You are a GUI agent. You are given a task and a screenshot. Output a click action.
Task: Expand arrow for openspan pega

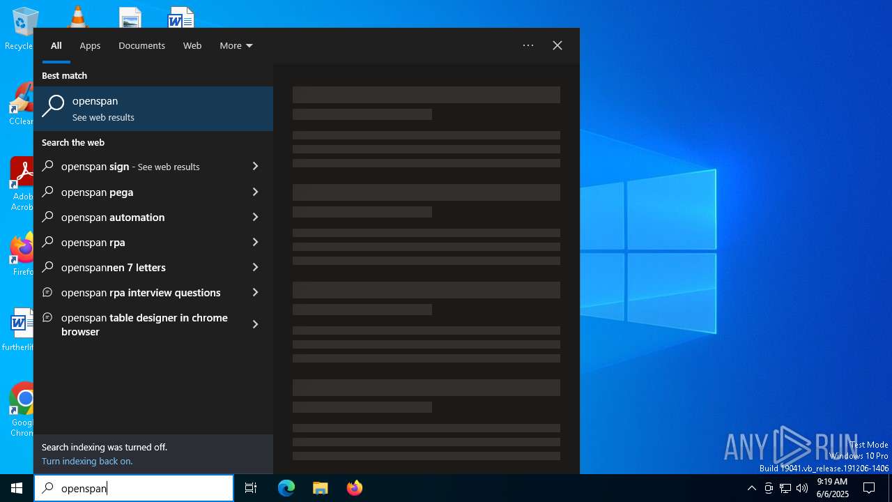255,192
